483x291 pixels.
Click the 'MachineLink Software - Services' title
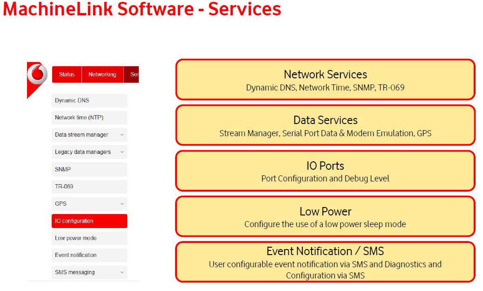(142, 9)
